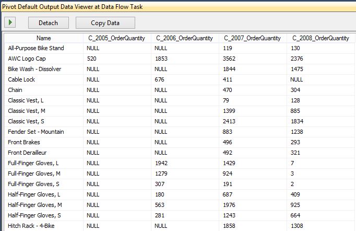Screen dimensions: 356x231
Task: Click the 1942 value for Full-Finger Gloves, L
Action: 162,163
